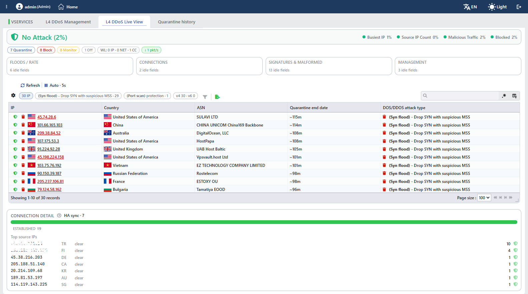Delete quarantine entry 101.66.165.103 via trash icon

23,125
